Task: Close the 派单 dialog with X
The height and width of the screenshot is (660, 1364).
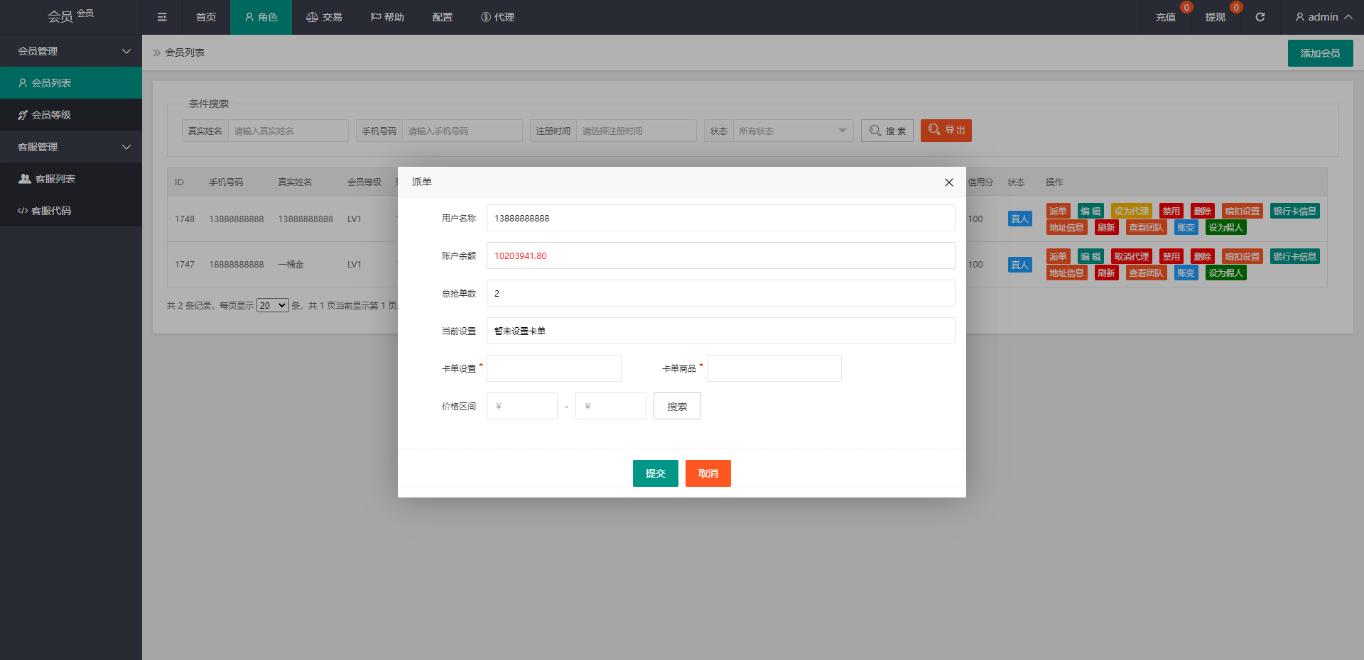Action: pyautogui.click(x=948, y=182)
